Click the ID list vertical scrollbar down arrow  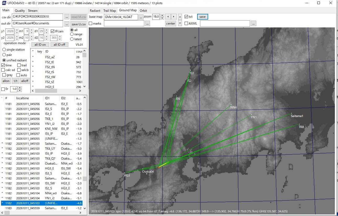coord(84,87)
